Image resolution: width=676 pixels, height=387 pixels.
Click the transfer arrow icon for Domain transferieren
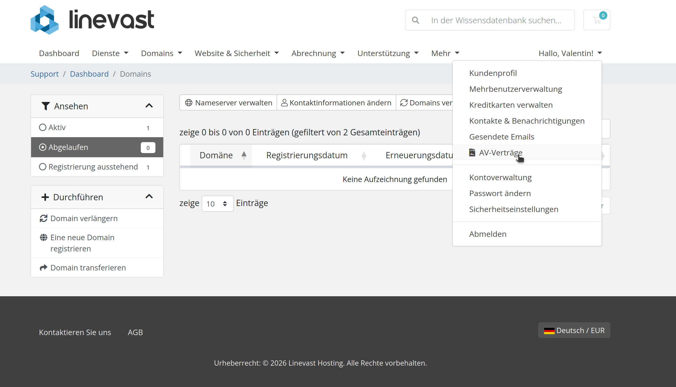(x=43, y=267)
